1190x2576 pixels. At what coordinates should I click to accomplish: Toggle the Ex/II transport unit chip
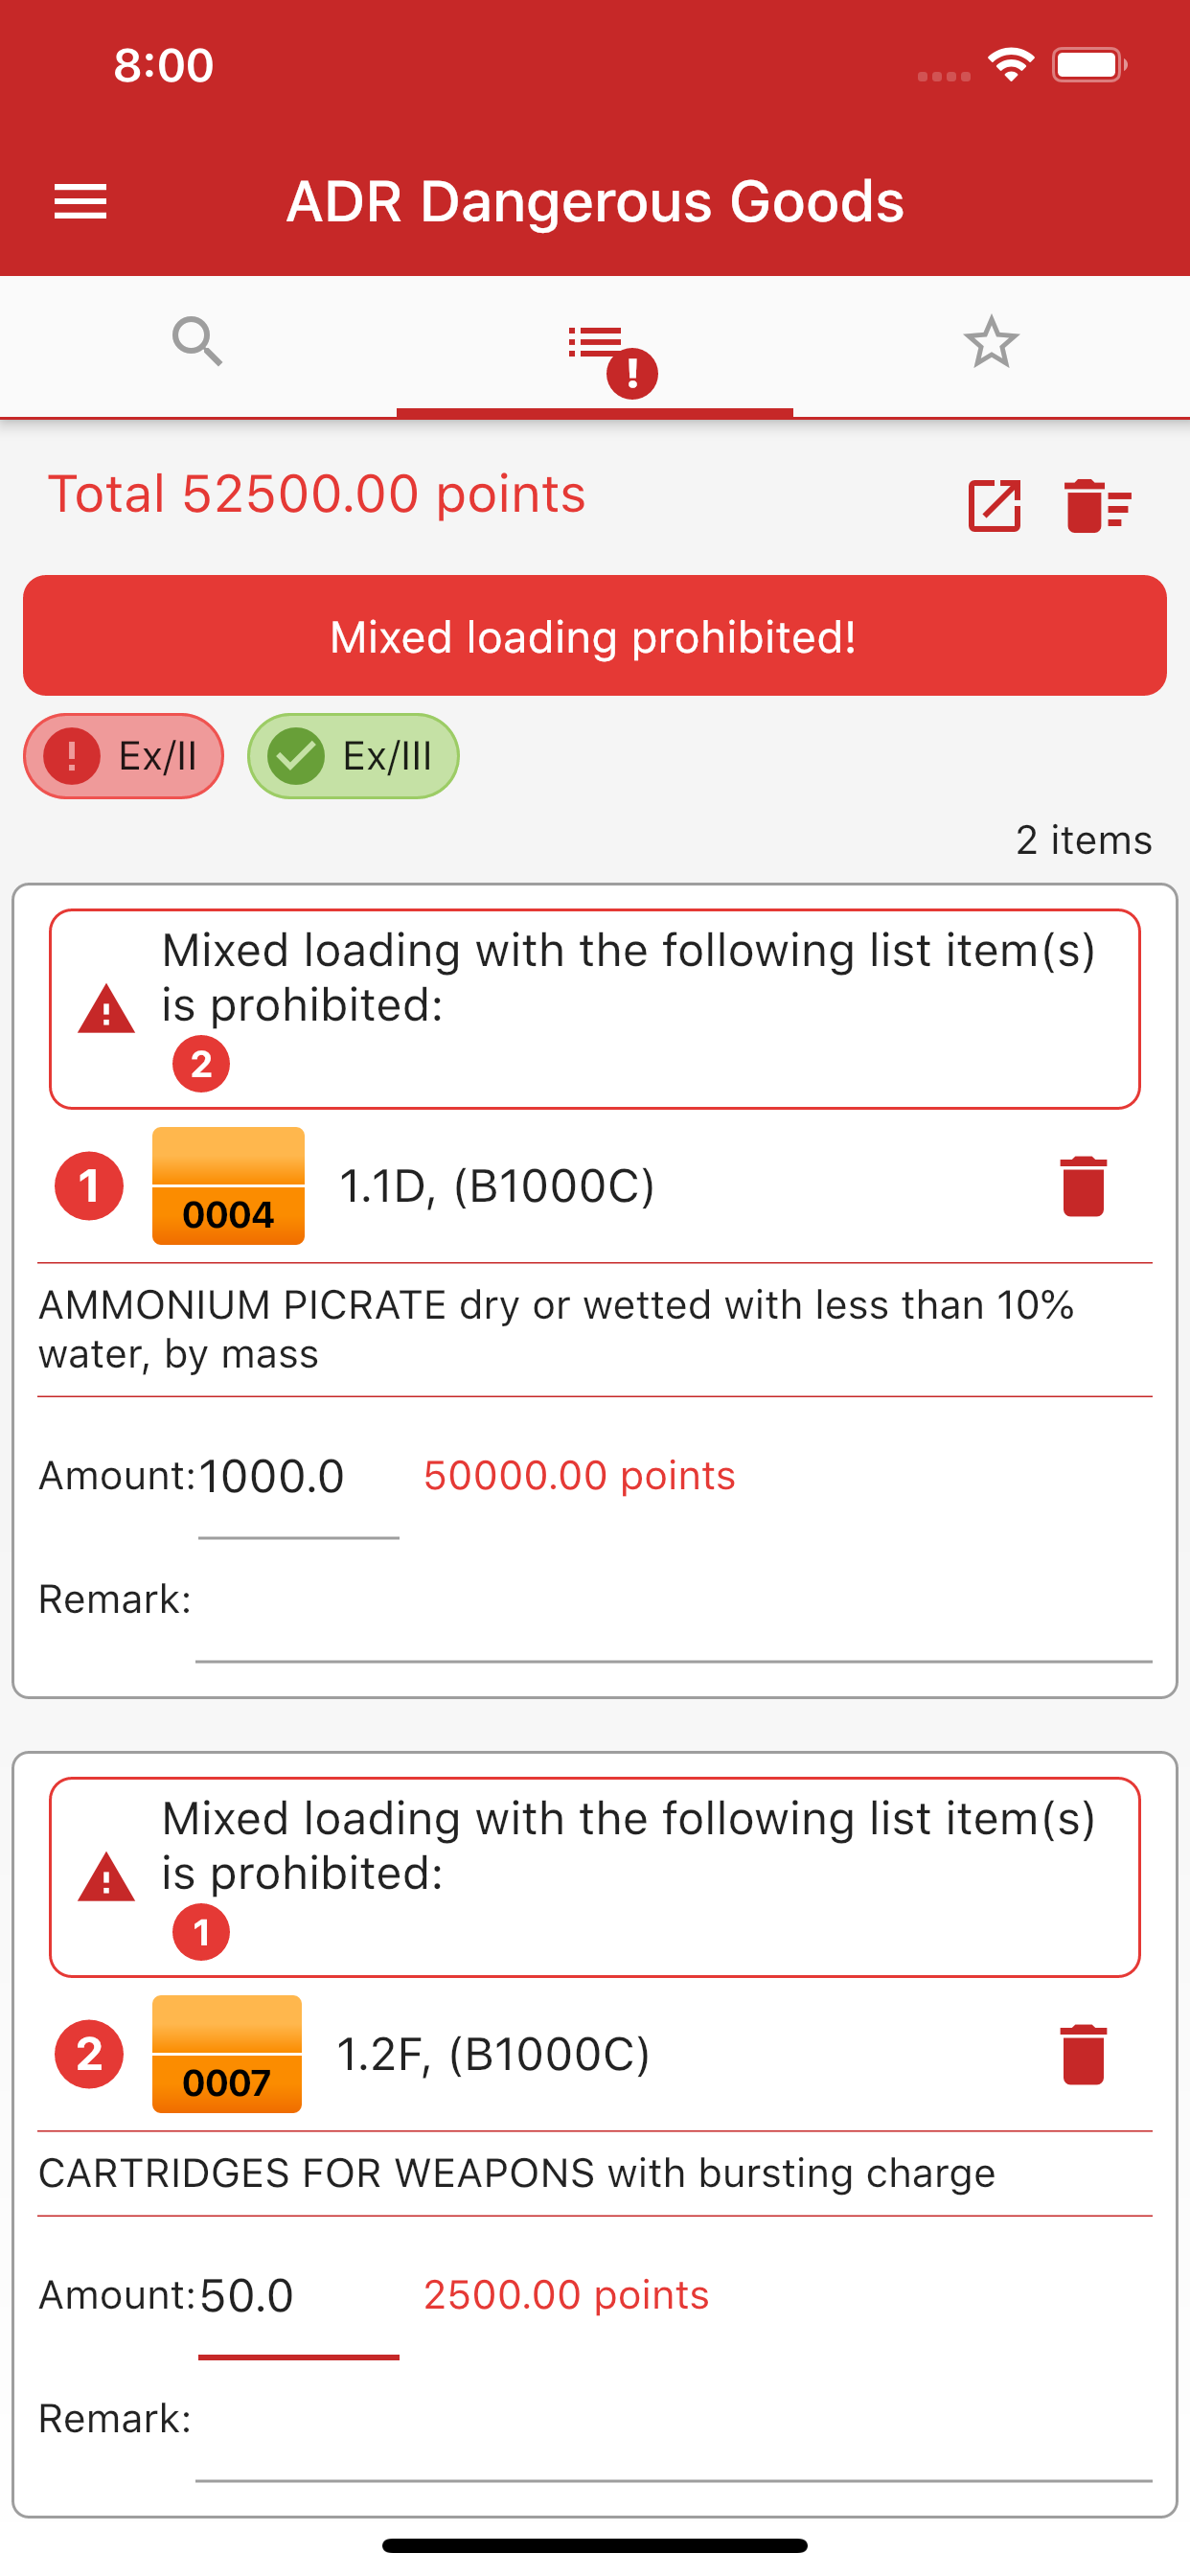(x=122, y=757)
